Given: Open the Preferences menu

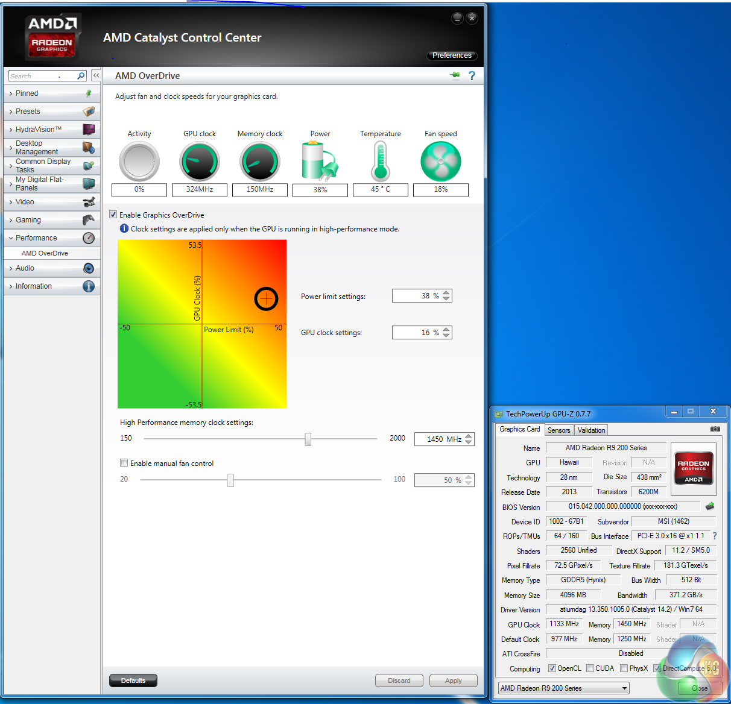Looking at the screenshot, I should pyautogui.click(x=452, y=55).
